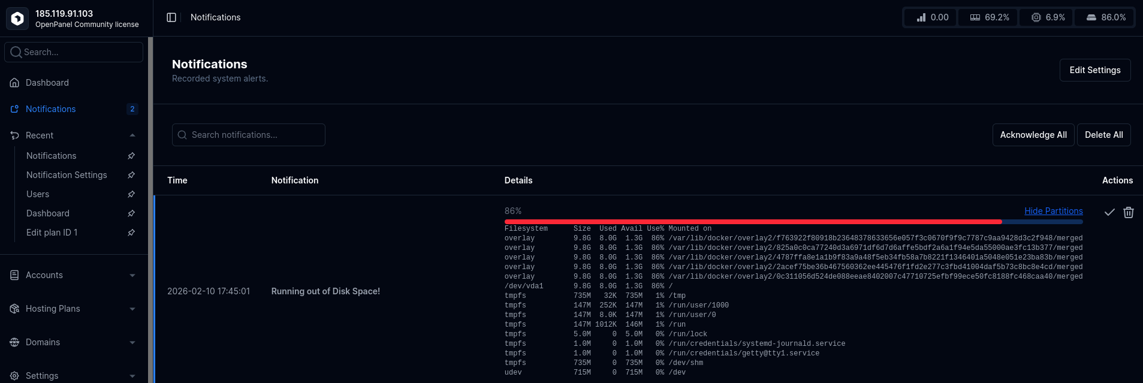Click the Dashboard home icon
This screenshot has height=383, width=1143.
[x=14, y=83]
